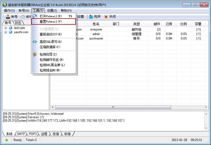
Task: Click the 比例 column header
Action: [x=184, y=24]
